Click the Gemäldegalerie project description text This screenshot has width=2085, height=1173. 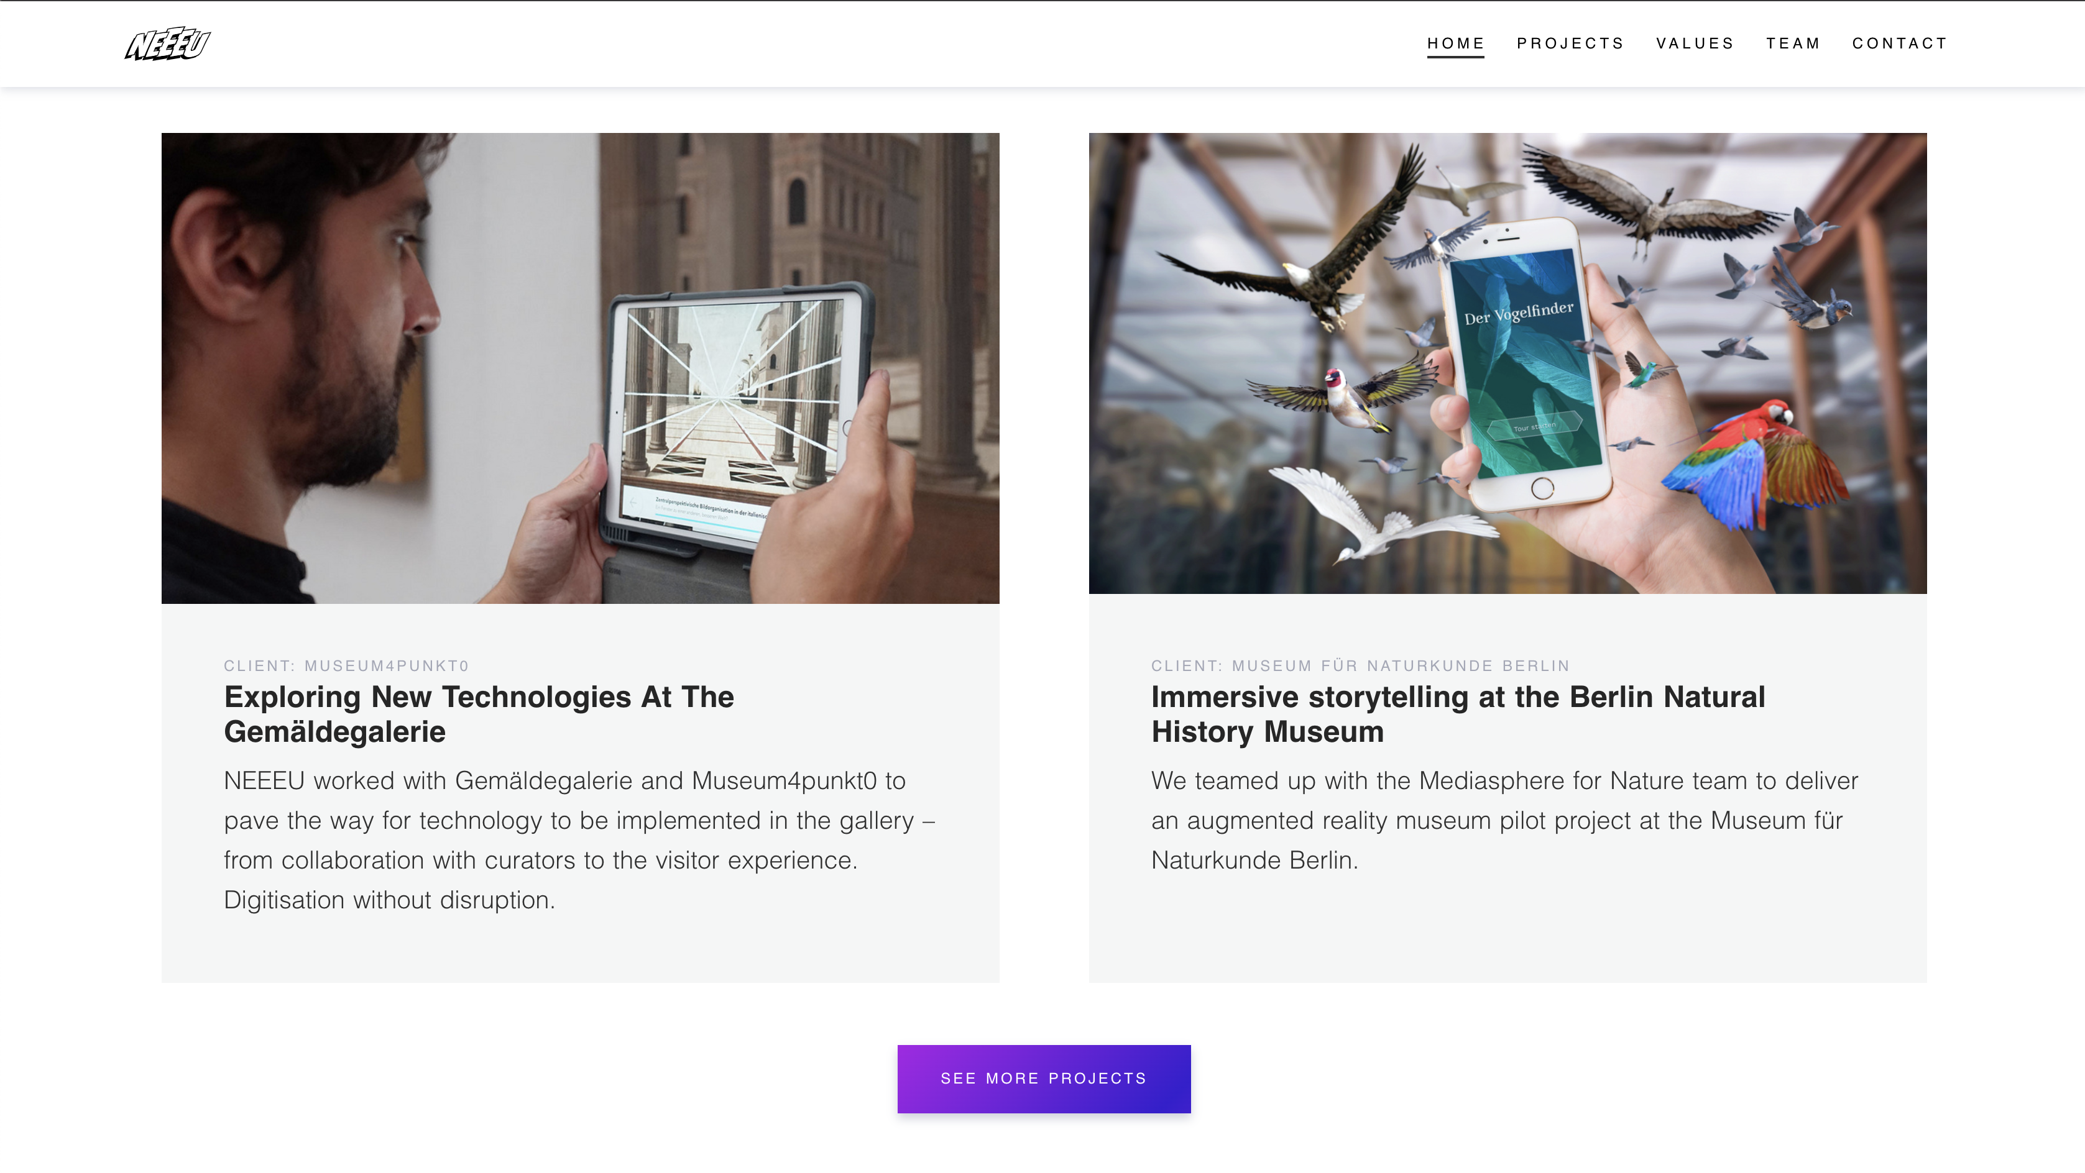[x=579, y=840]
